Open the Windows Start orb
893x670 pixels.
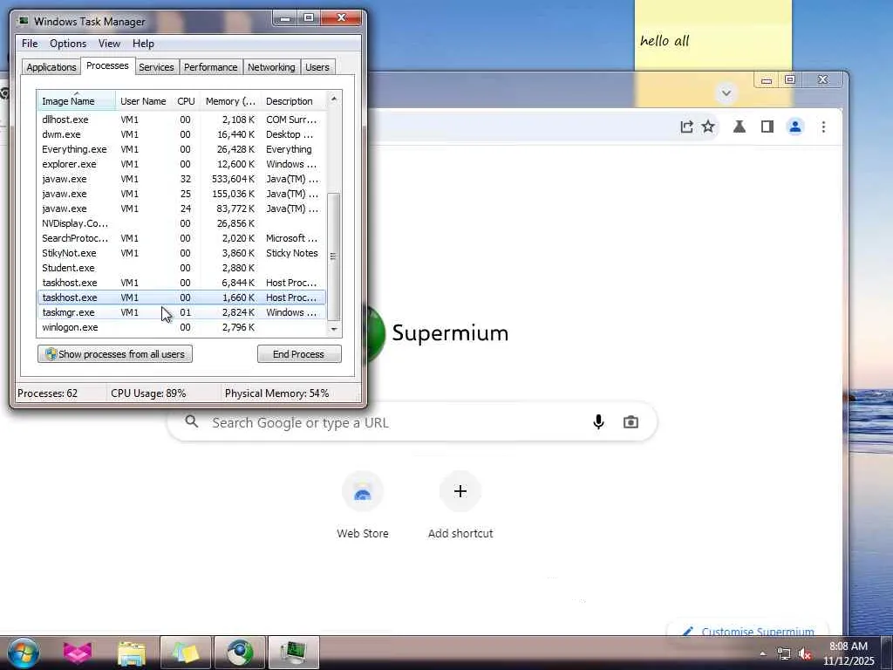pos(24,653)
